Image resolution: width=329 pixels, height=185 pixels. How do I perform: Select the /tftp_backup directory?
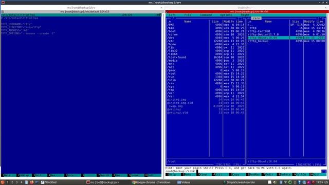pos(286,41)
